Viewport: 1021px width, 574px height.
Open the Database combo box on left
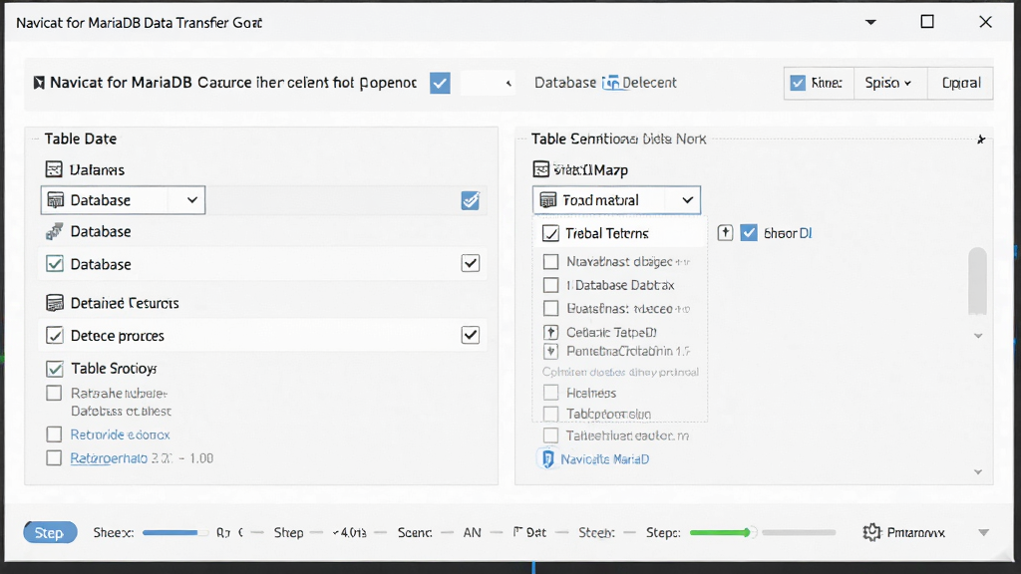point(123,199)
